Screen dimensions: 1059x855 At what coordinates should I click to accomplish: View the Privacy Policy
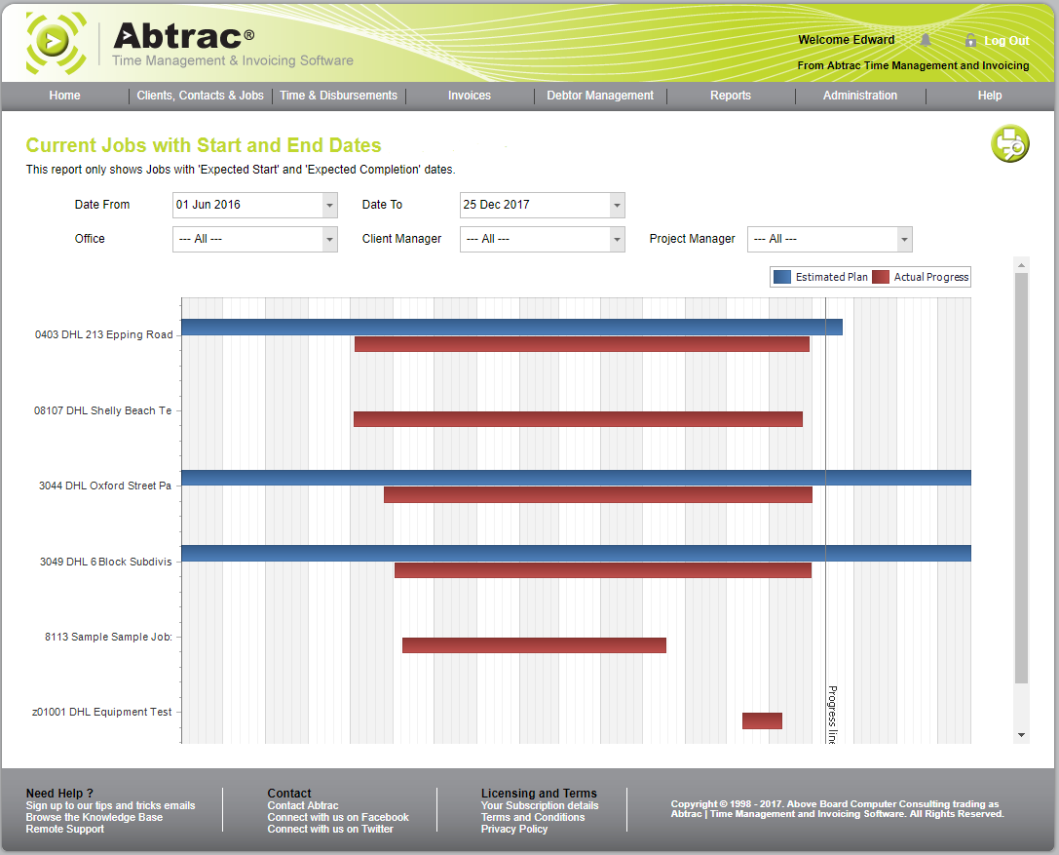514,829
